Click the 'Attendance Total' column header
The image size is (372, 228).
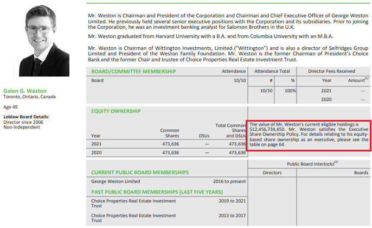pos(272,71)
